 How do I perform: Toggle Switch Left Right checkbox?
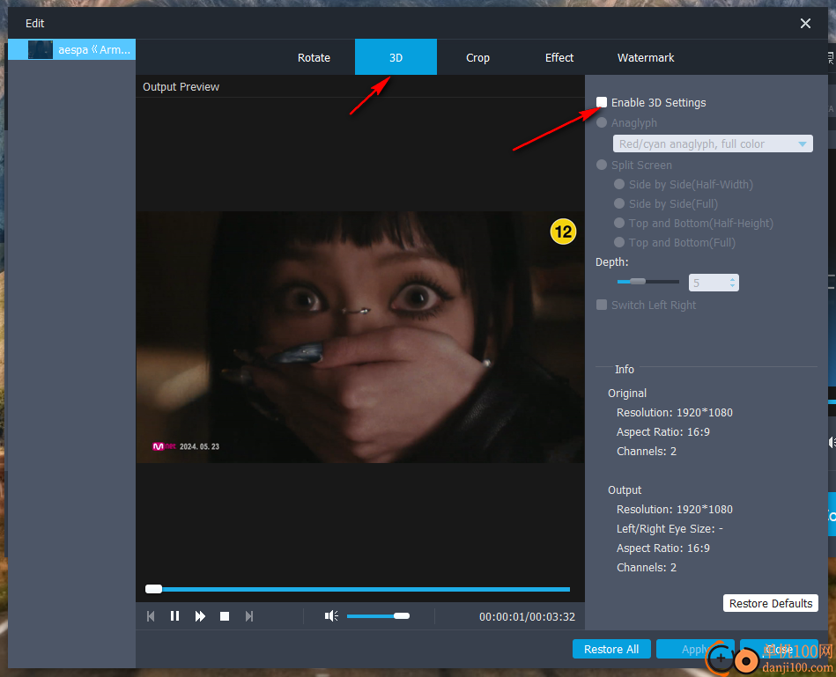602,305
